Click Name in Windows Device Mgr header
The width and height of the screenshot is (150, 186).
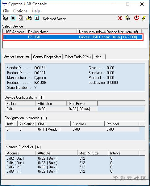pos(110,32)
